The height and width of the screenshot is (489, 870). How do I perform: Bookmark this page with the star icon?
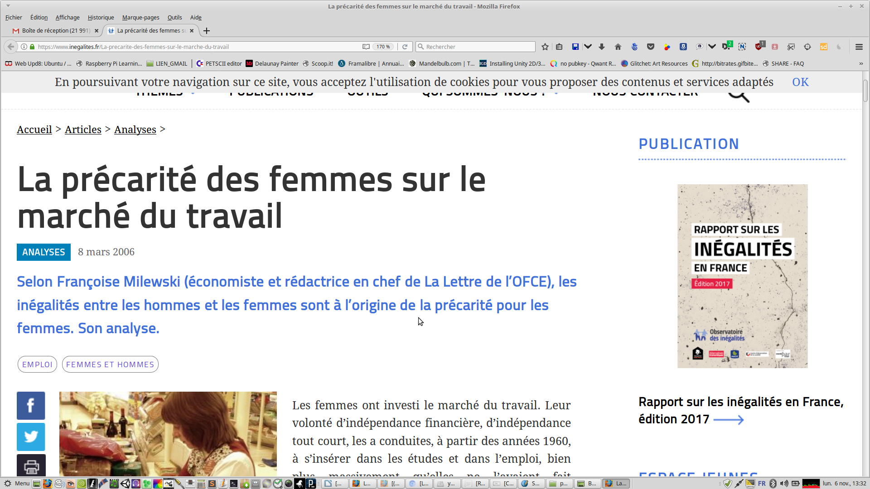(x=545, y=47)
